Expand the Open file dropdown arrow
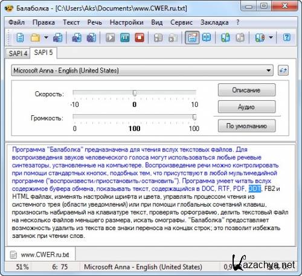302x276 pixels. pos(46,37)
